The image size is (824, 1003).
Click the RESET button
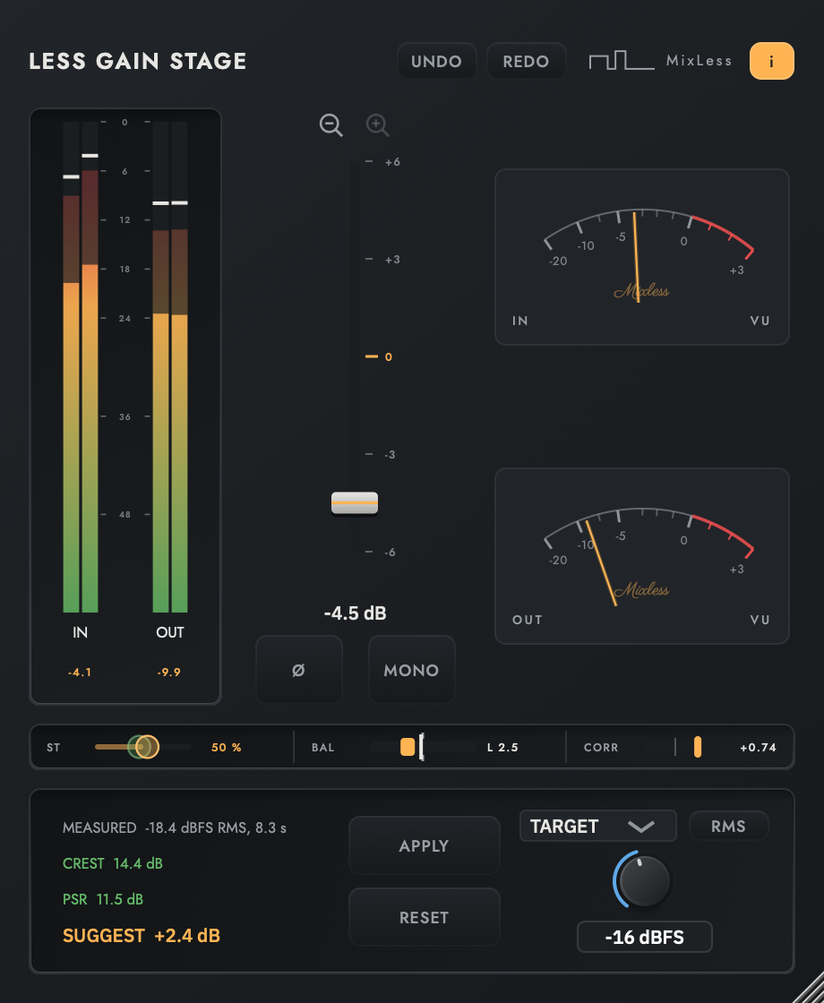point(425,917)
